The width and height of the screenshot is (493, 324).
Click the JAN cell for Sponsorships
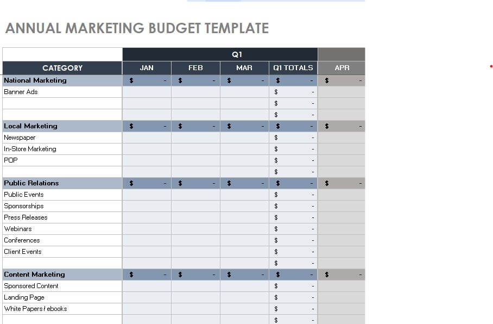click(147, 206)
